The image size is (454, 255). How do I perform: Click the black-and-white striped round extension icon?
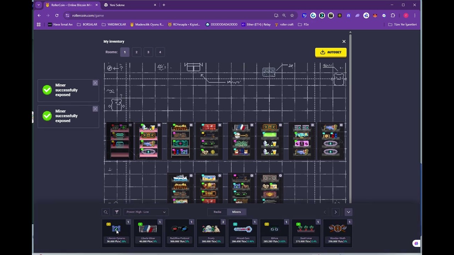click(331, 16)
